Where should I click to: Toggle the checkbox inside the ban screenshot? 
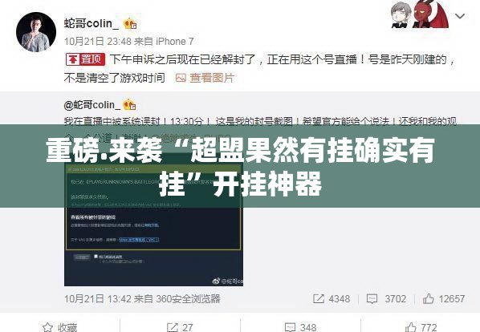click(96, 256)
